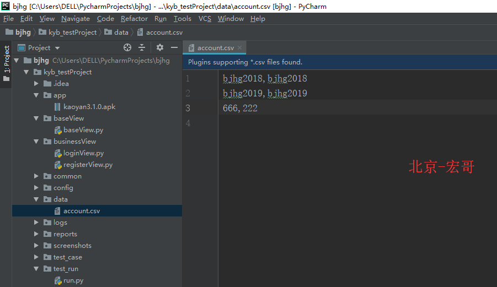Expand the common folder

36,176
